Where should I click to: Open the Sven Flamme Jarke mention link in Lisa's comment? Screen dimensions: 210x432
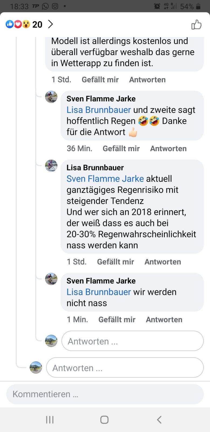105,179
